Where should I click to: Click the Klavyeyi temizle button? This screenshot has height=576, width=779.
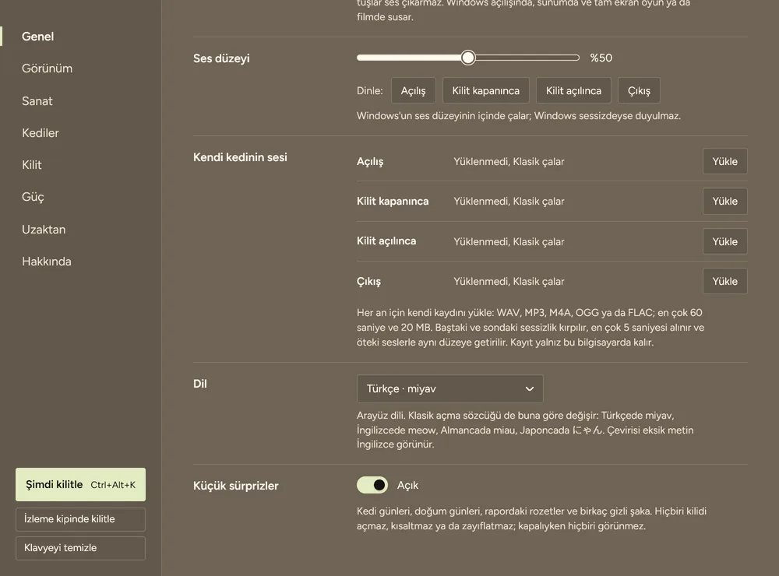click(80, 548)
